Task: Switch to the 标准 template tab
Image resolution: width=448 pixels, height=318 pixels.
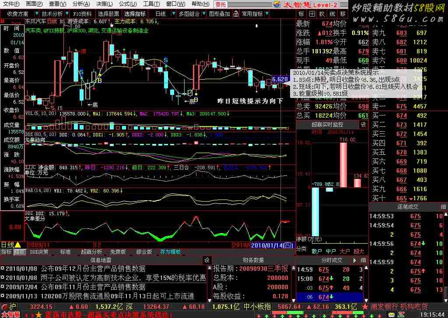Action: point(66,252)
